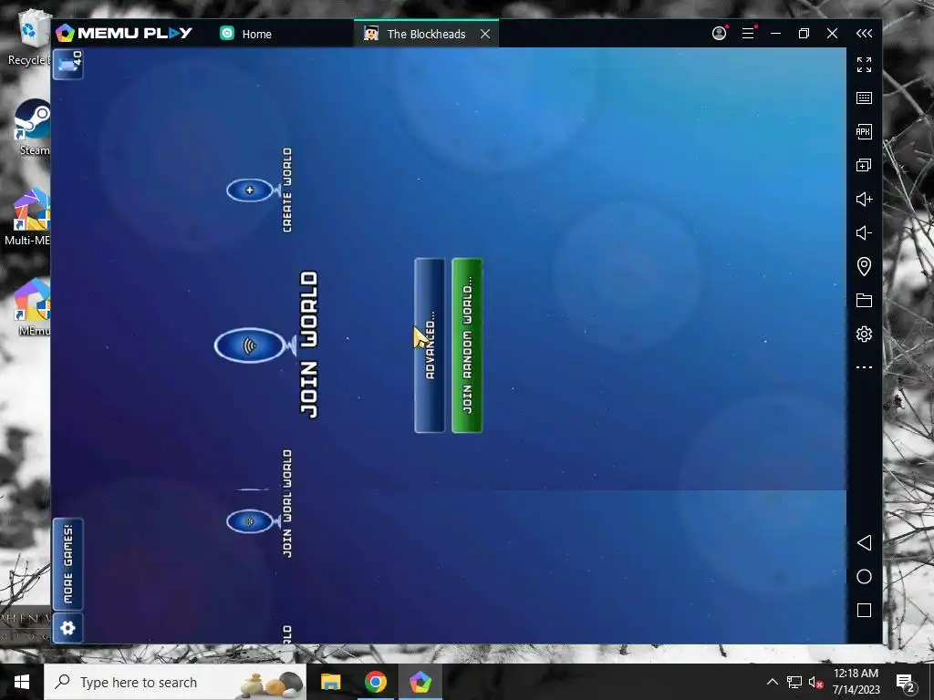Viewport: 934px width, 700px height.
Task: Open the Windows Start menu
Action: 22,682
